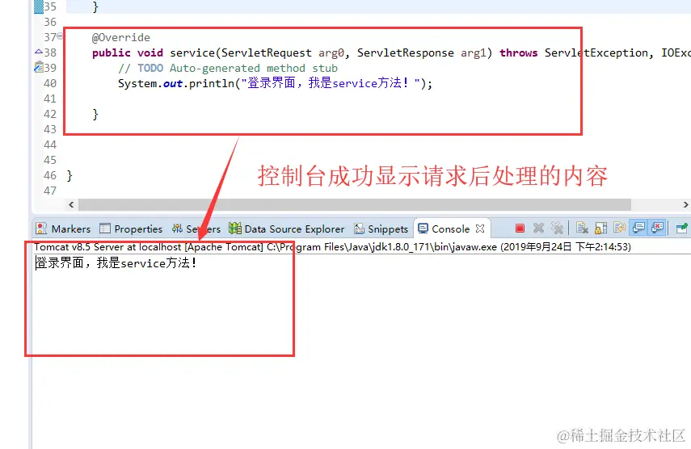691x449 pixels.
Task: Toggle Word Wrap in console
Action: (620, 228)
